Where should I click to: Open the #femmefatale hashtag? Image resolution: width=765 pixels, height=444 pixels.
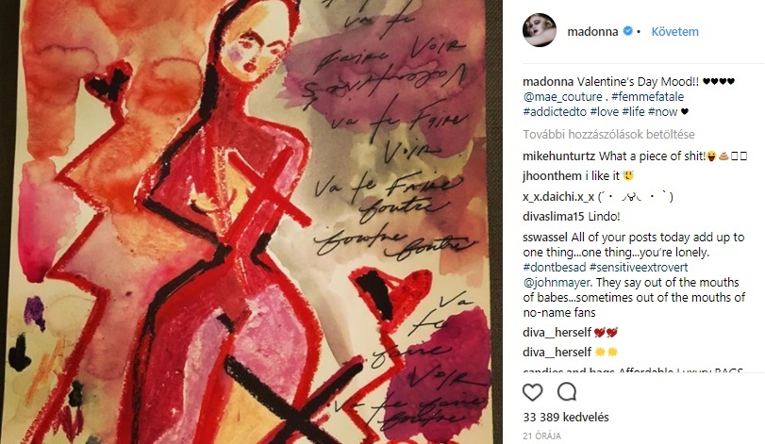[647, 96]
